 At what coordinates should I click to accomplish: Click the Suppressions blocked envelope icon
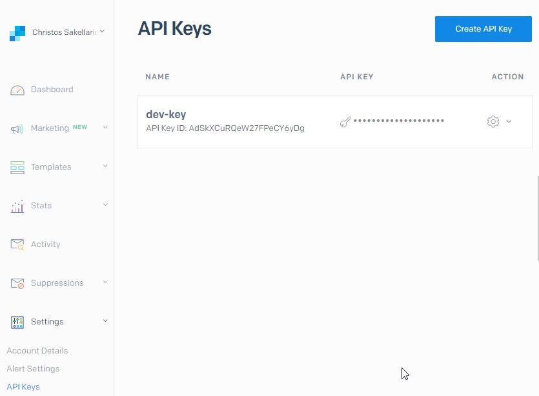click(x=17, y=284)
